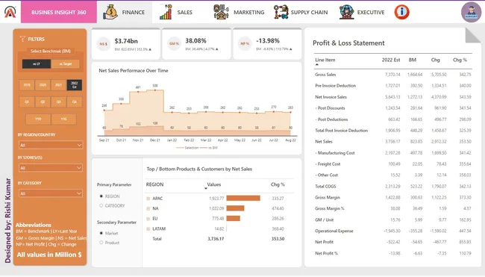Click Line Item sort arrow
Screen dimensions: 485x277
point(316,64)
